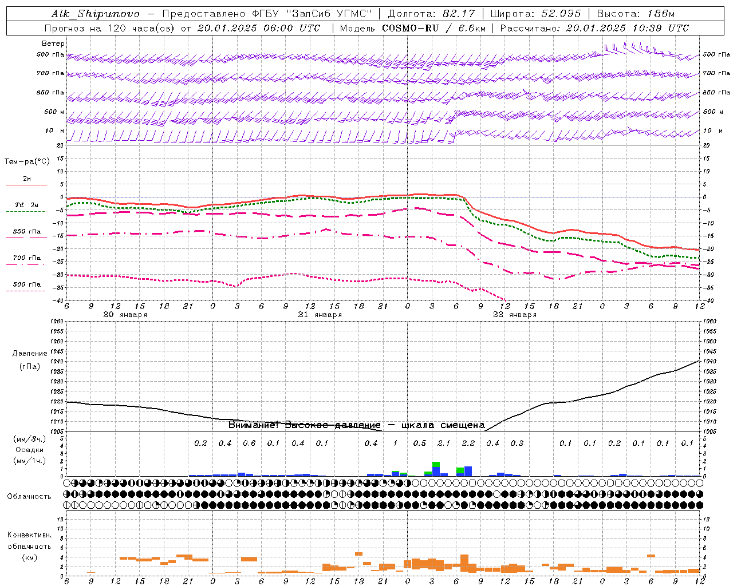Image resolution: width=733 pixels, height=586 pixels.
Task: Click the (мм/3ч.) units label
Action: (x=29, y=439)
